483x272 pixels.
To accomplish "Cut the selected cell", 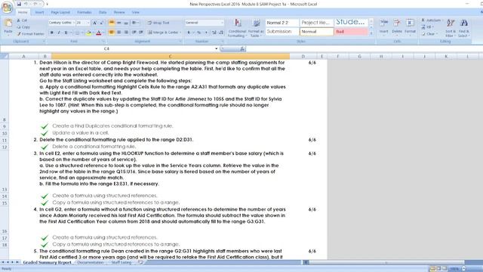I will pos(22,20).
